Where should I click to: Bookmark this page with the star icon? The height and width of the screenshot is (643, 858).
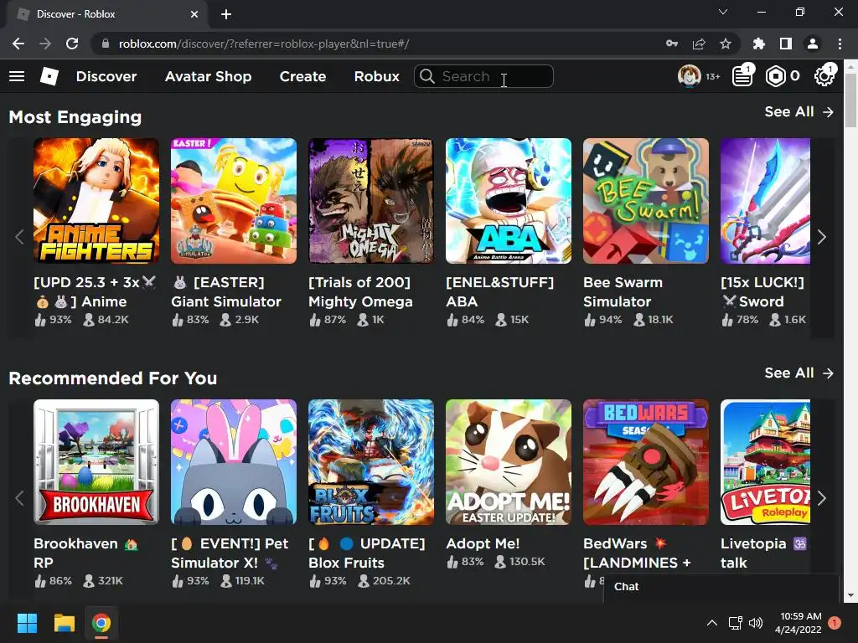[725, 44]
